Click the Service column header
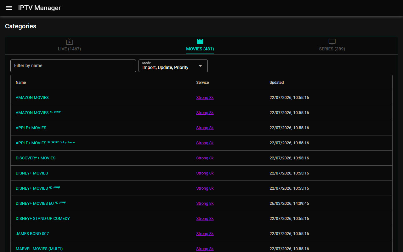Viewport: 403px width, 252px height. click(202, 83)
